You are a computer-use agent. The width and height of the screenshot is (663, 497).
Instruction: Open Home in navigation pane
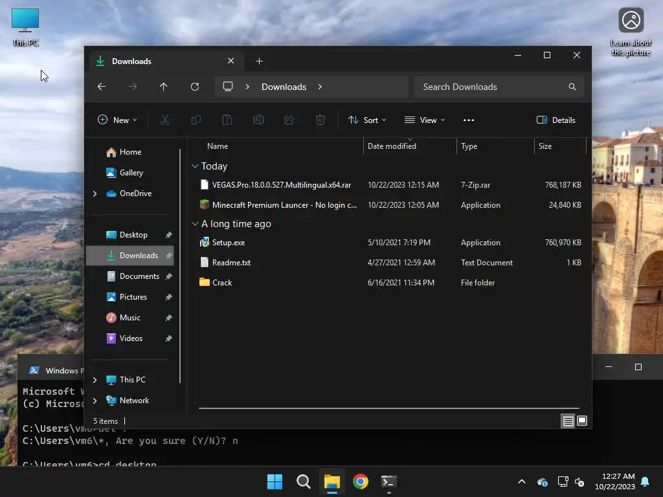[x=130, y=152]
